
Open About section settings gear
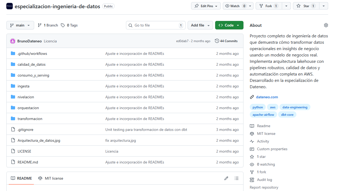(x=326, y=25)
